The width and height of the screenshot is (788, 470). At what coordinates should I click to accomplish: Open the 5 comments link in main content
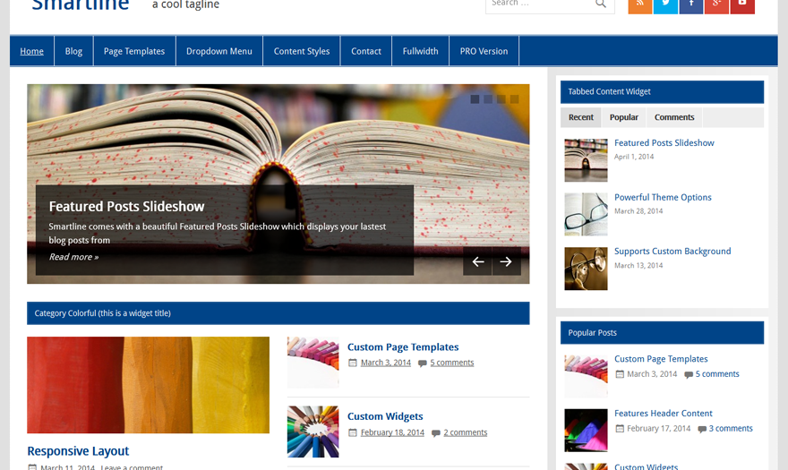(452, 363)
